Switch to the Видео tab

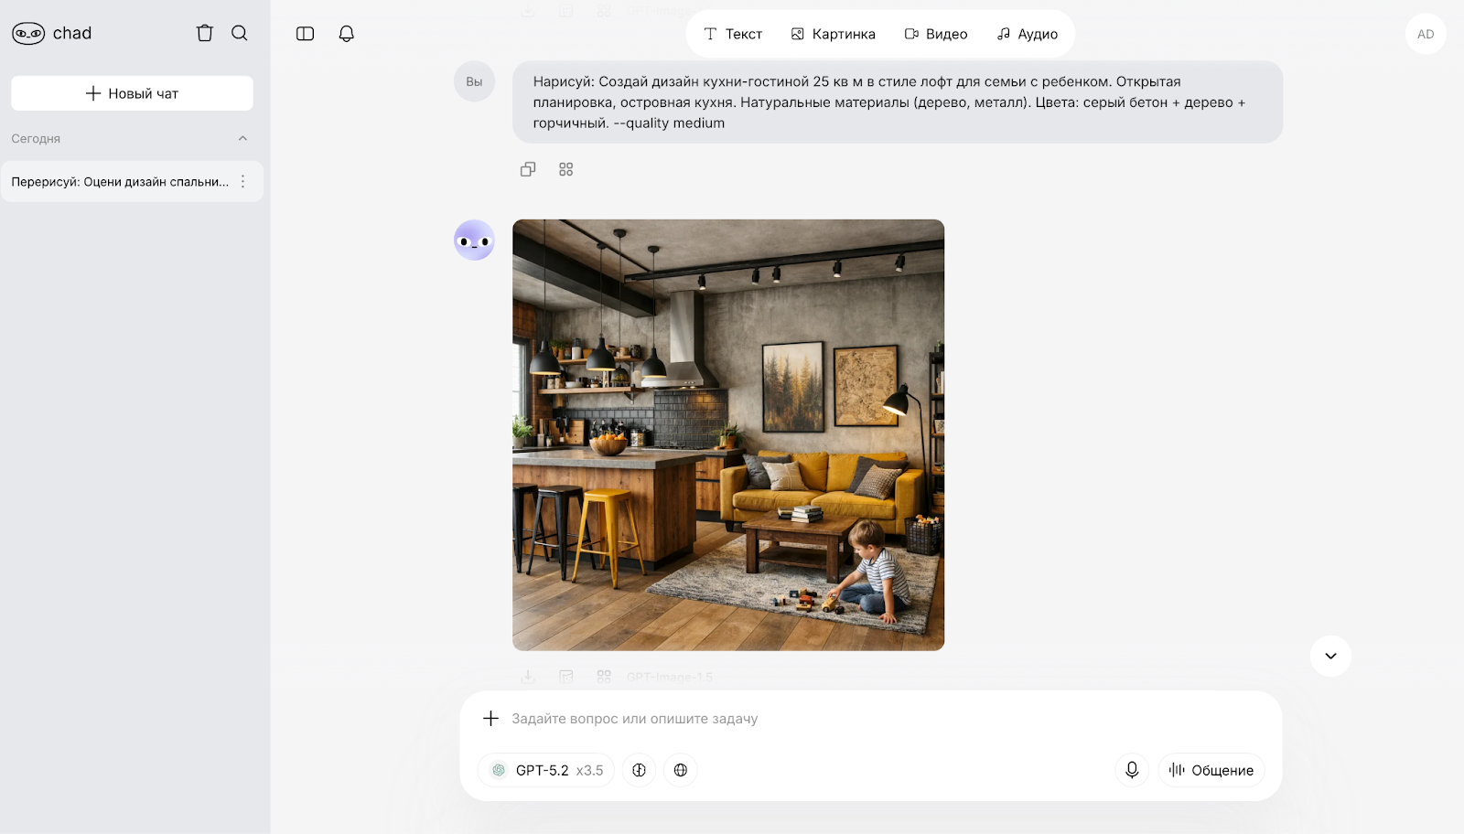(x=936, y=34)
